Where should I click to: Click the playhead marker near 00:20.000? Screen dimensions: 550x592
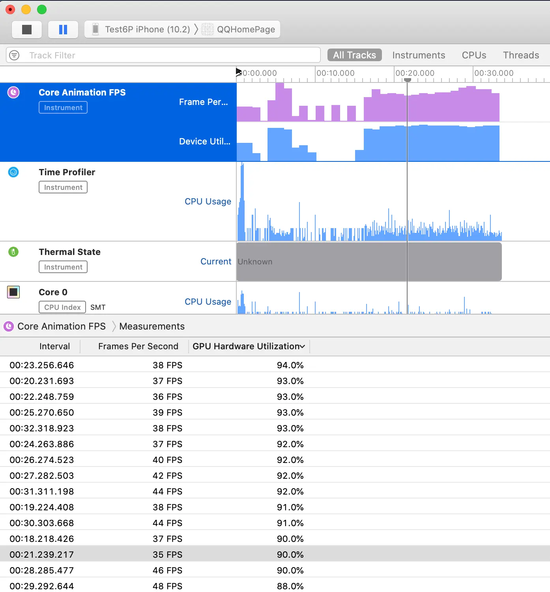[408, 80]
